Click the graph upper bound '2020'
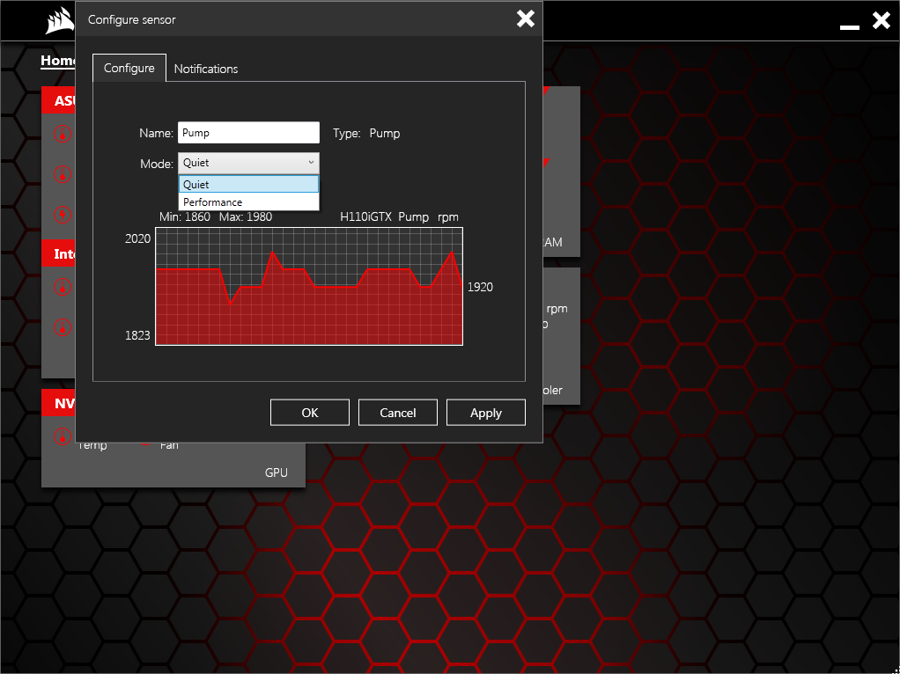 click(x=137, y=238)
